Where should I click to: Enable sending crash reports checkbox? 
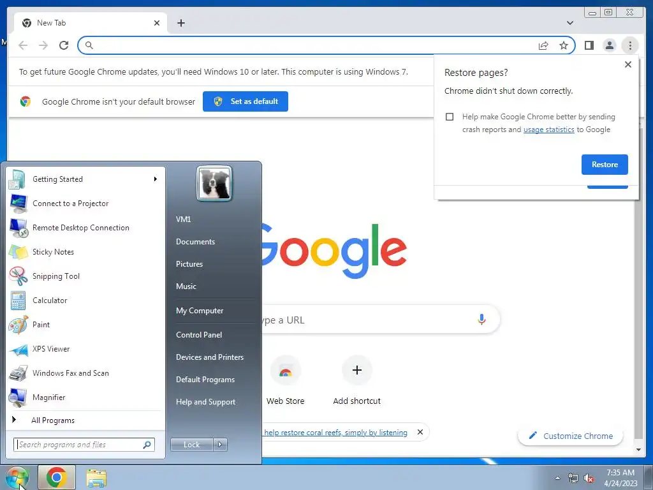450,117
